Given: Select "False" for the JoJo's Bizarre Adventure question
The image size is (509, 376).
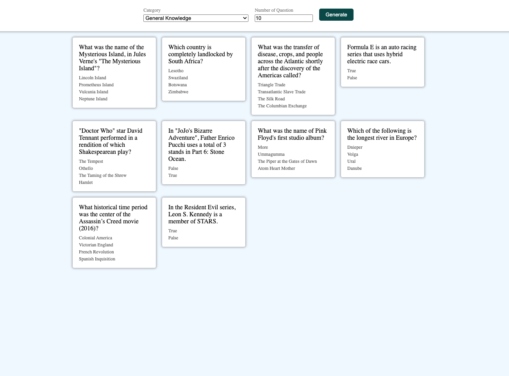Looking at the screenshot, I should click(x=173, y=168).
